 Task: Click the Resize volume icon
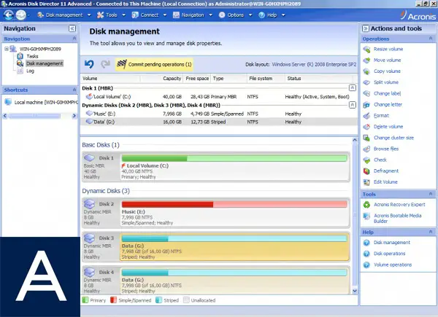coord(366,50)
